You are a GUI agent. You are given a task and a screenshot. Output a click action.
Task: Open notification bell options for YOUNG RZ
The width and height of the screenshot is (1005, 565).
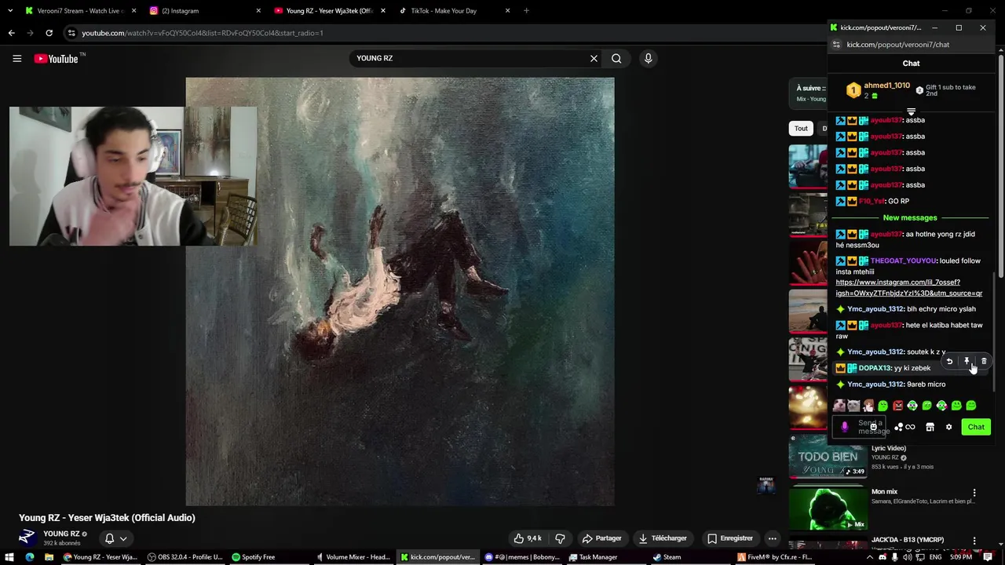[115, 538]
